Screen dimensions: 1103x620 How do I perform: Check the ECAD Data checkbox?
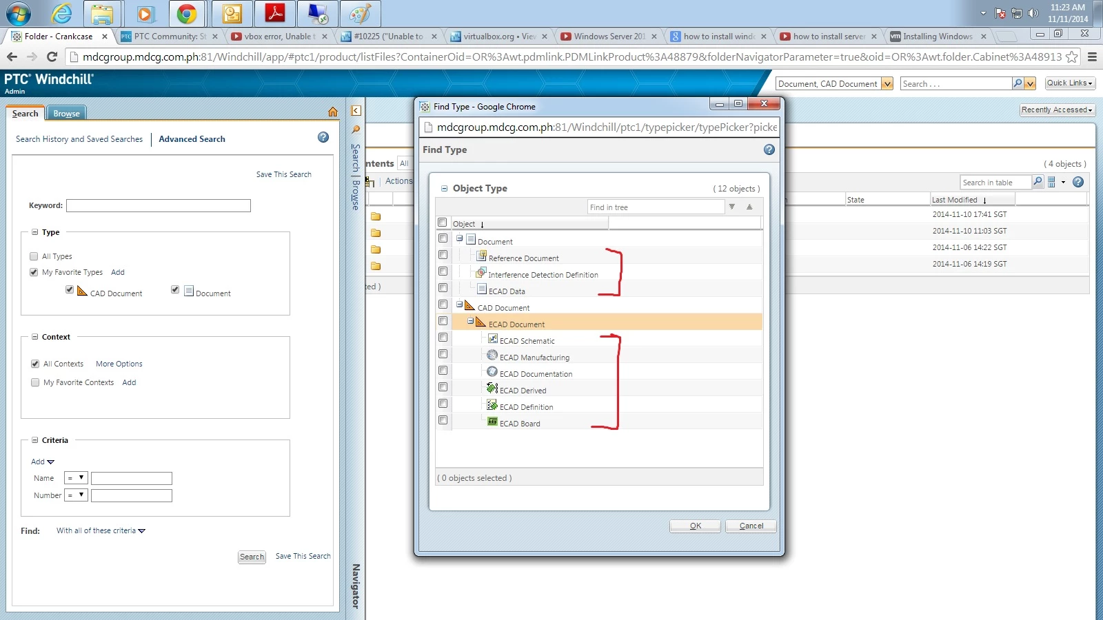(443, 288)
